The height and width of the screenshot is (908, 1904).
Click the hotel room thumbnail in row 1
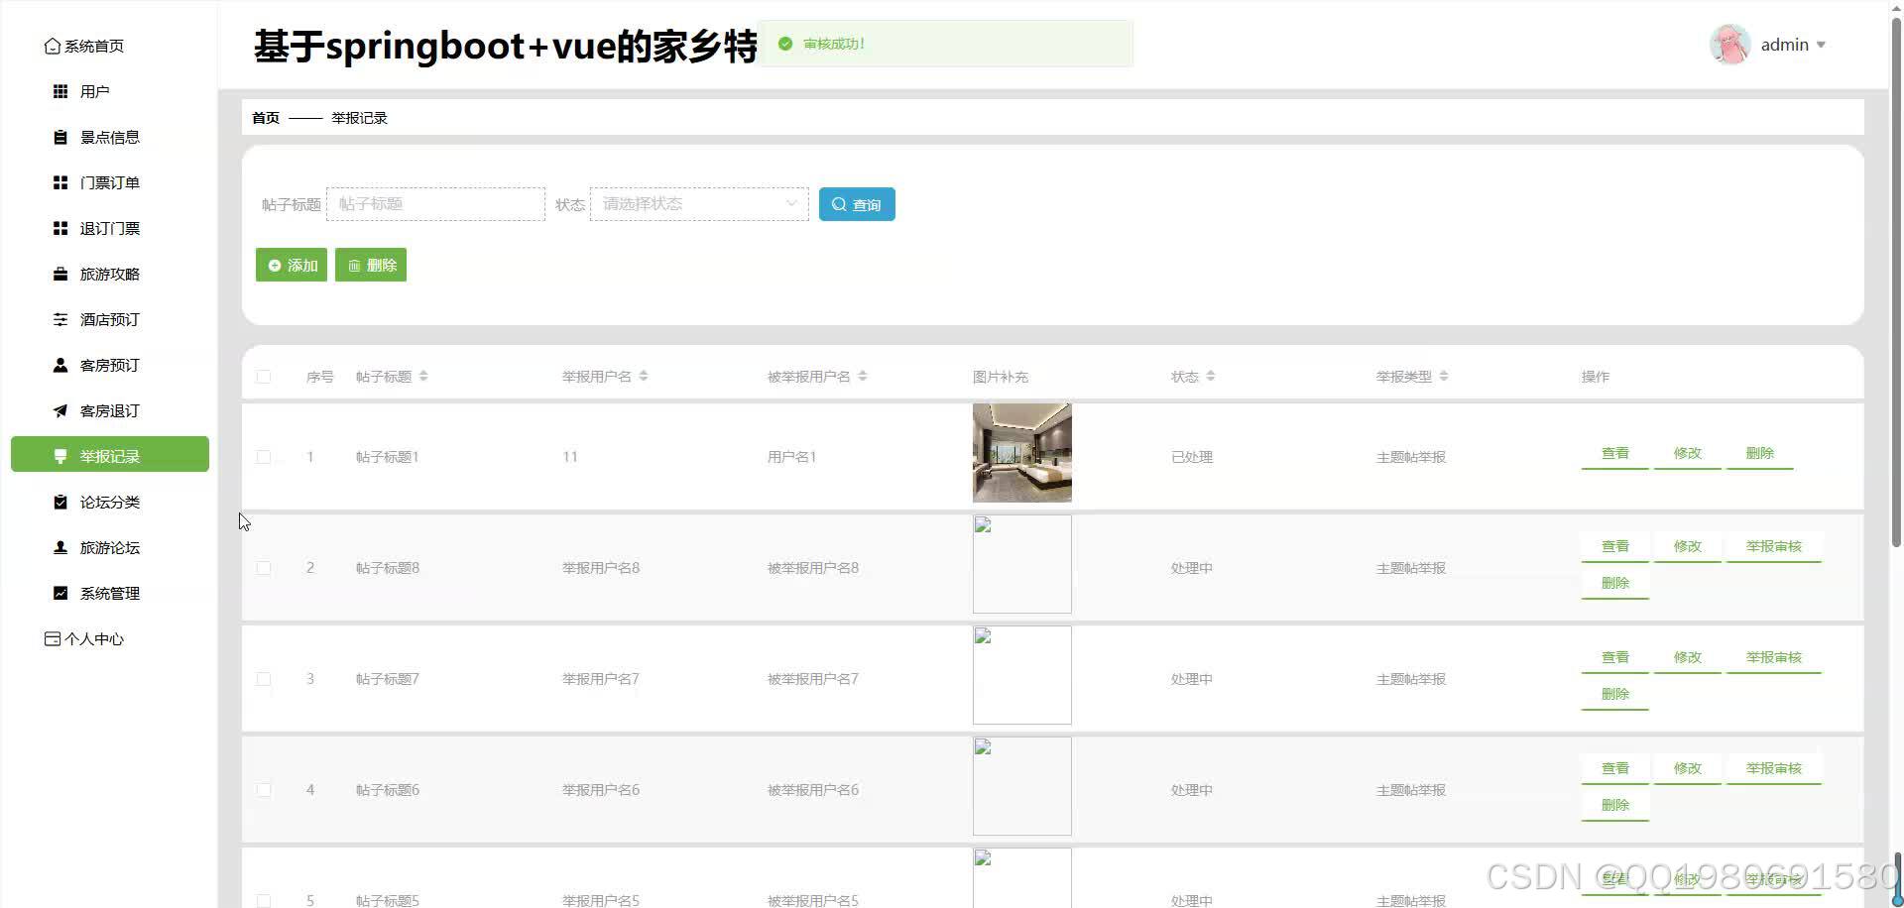[1022, 453]
